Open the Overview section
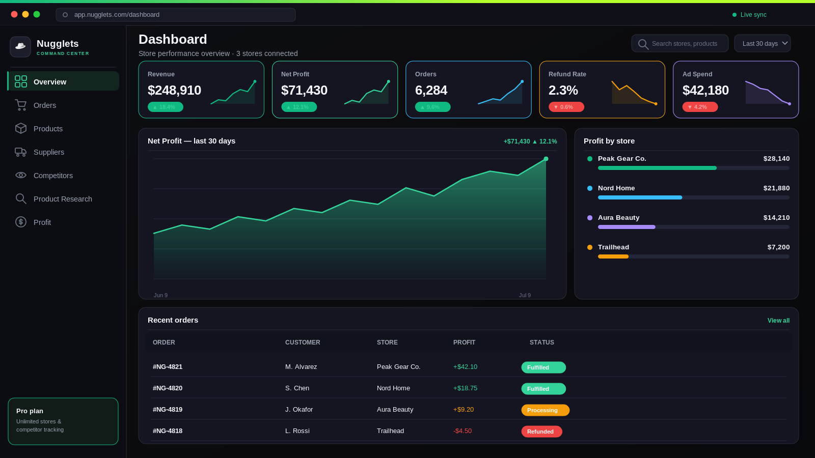Screen dimensions: 815x458 (63, 81)
